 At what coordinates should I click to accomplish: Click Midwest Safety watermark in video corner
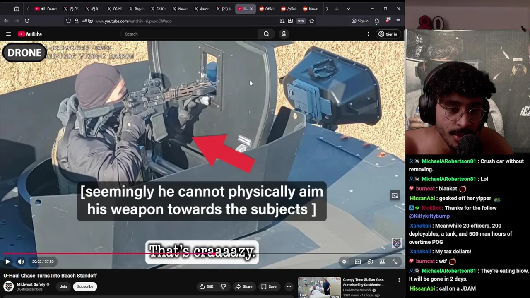pyautogui.click(x=397, y=243)
